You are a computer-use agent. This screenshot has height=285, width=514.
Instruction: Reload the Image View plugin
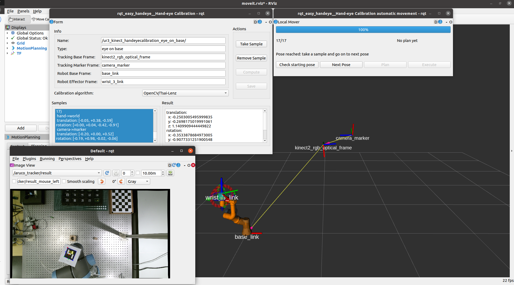pos(174,165)
